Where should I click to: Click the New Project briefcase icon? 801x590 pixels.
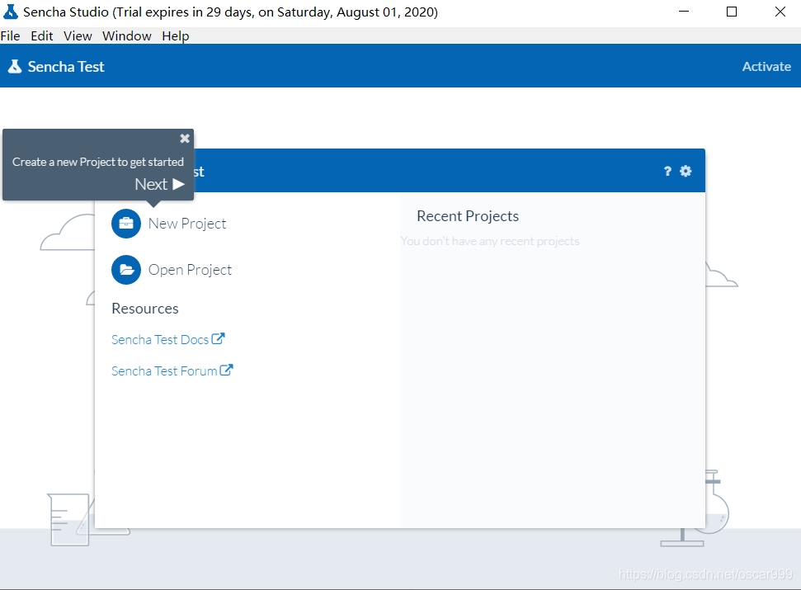[x=126, y=224]
